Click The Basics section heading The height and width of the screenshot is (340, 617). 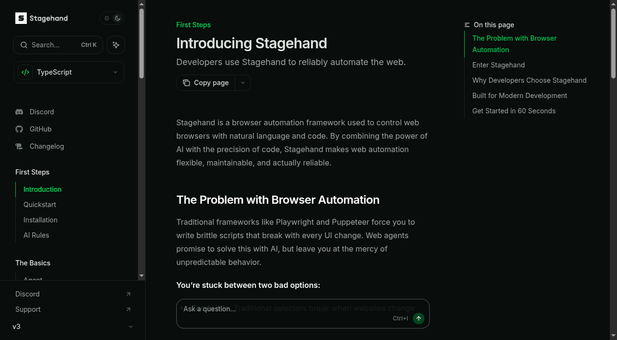pos(33,263)
